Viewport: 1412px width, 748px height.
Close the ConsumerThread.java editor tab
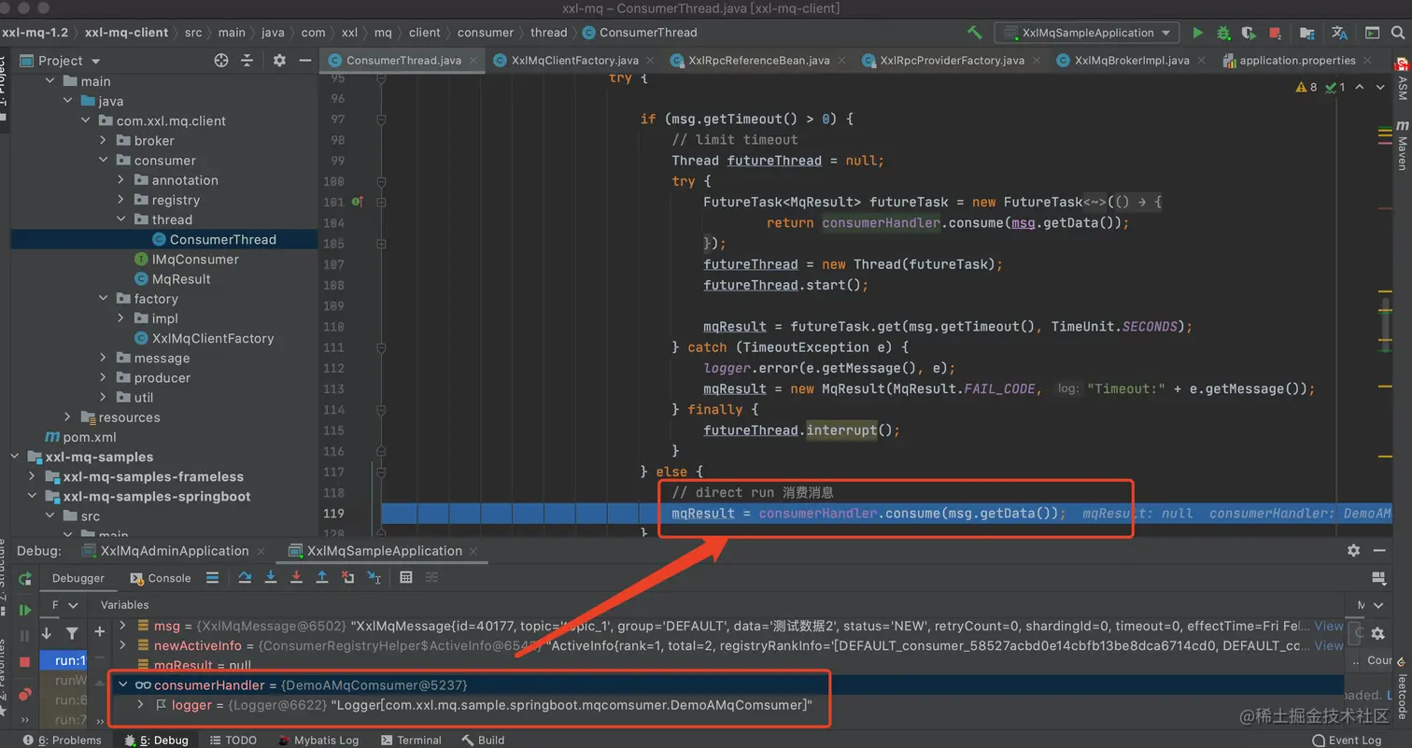(474, 61)
